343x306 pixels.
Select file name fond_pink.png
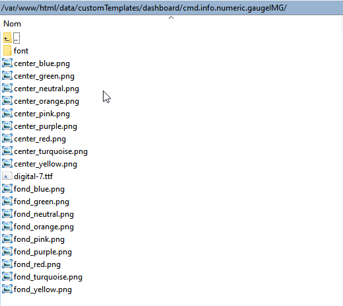[39, 239]
